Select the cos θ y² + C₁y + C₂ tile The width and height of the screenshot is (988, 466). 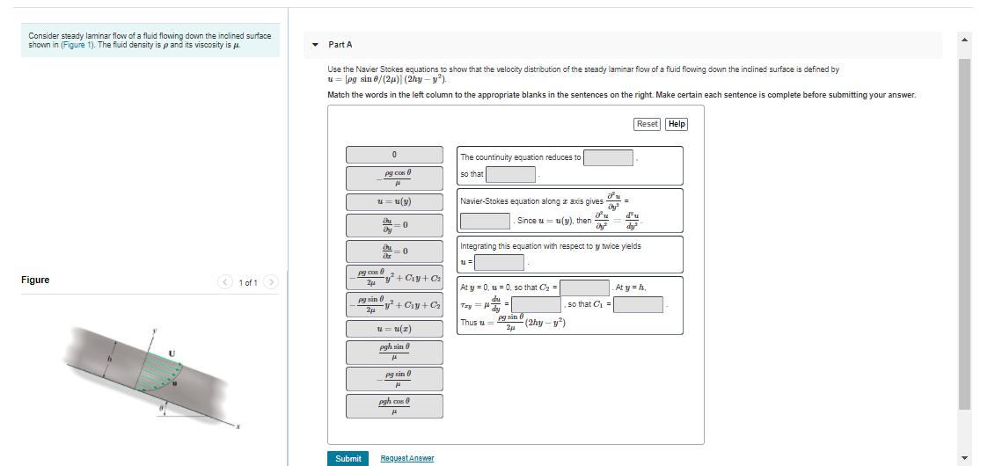pos(394,278)
